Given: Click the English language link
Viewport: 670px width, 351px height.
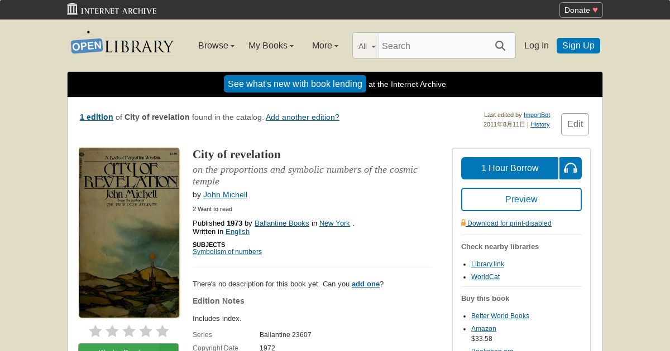Looking at the screenshot, I should 237,231.
